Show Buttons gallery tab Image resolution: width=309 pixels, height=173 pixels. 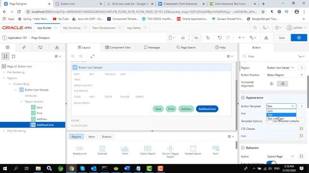(107, 136)
